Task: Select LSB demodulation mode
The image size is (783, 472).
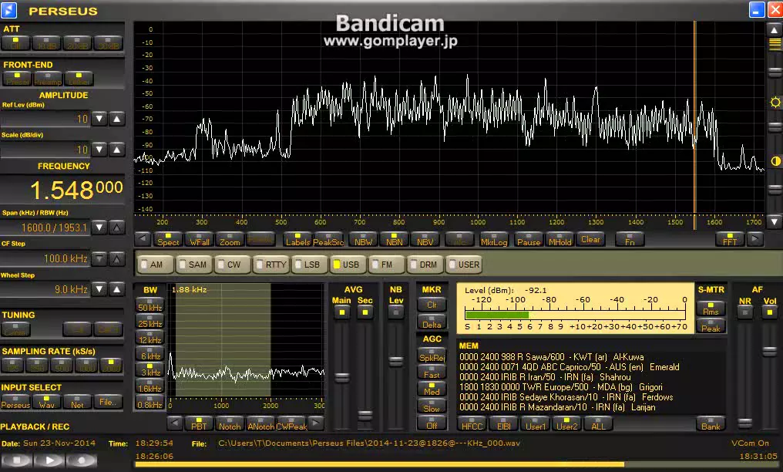Action: (x=310, y=265)
